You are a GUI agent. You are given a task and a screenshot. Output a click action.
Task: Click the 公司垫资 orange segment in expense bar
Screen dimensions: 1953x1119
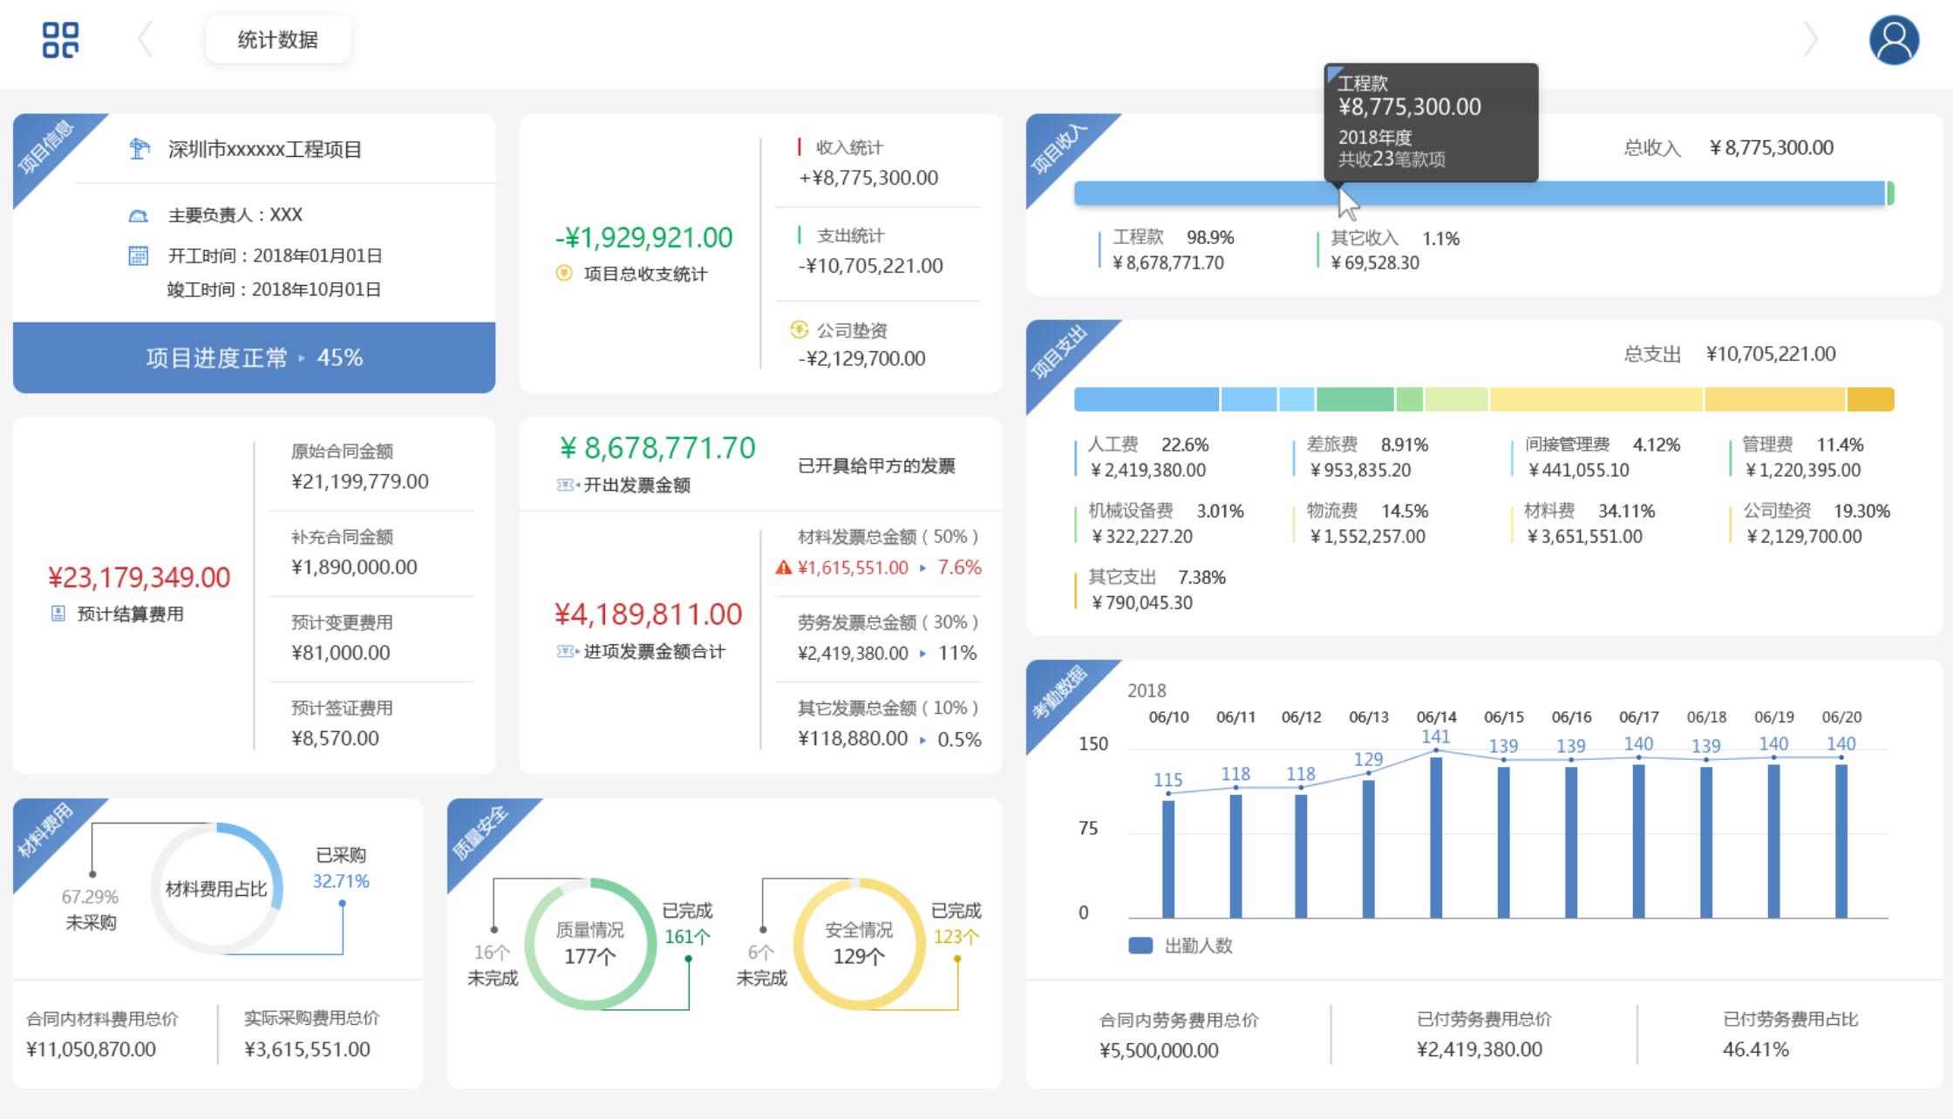click(1775, 399)
